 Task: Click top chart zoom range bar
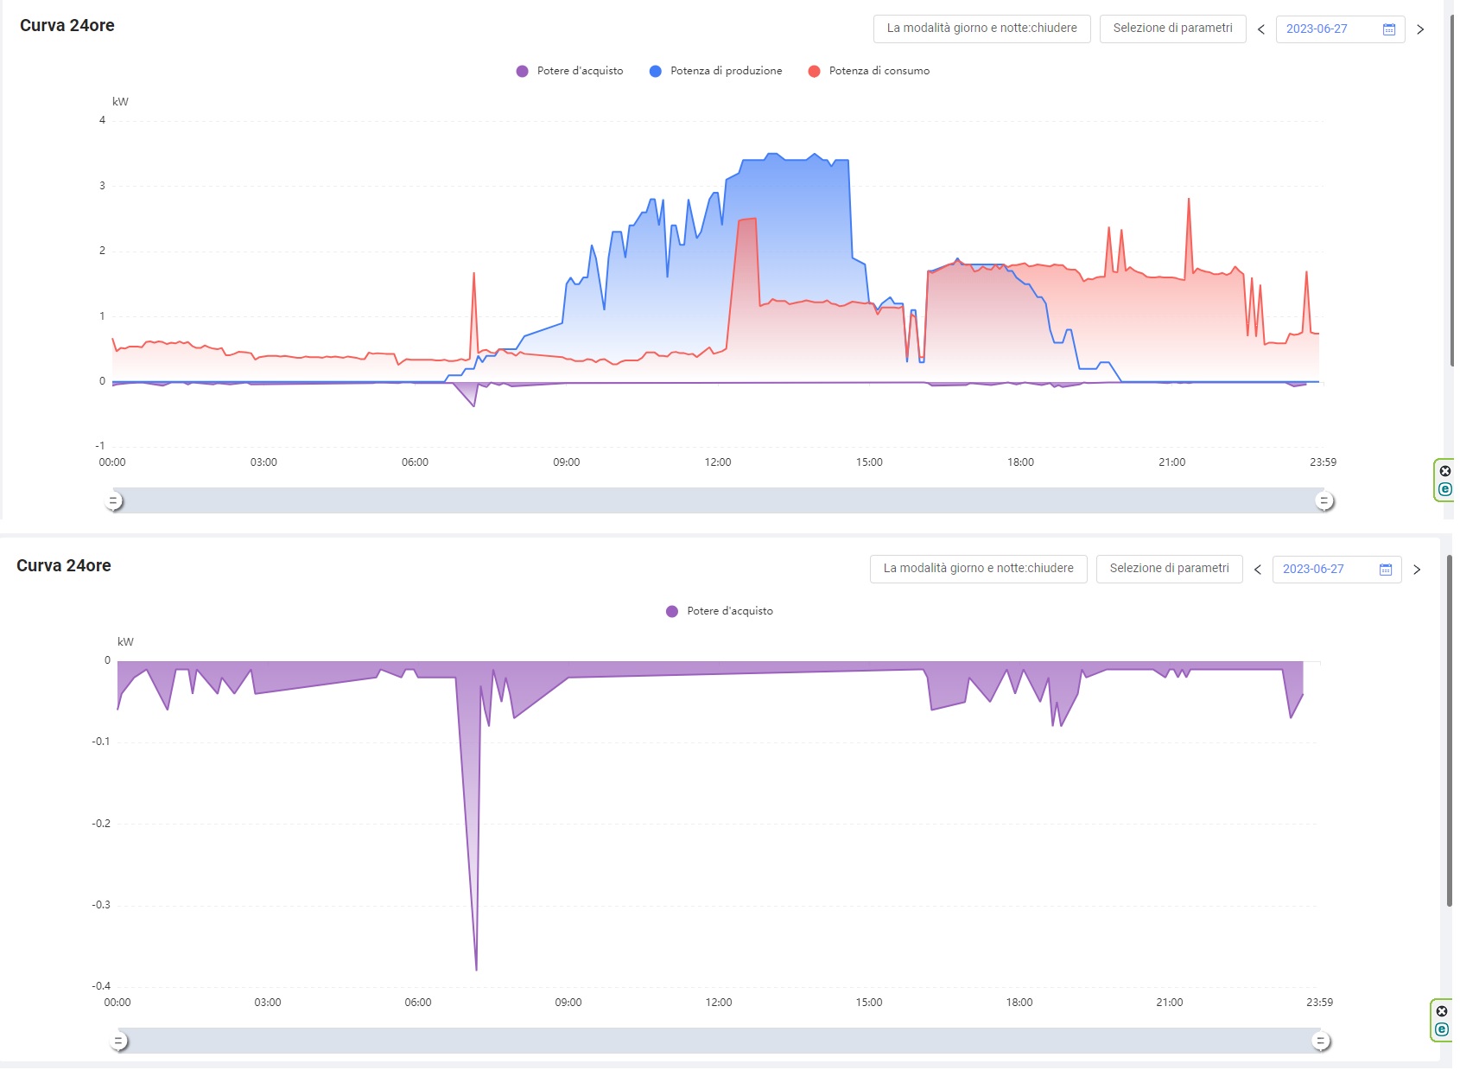[719, 500]
